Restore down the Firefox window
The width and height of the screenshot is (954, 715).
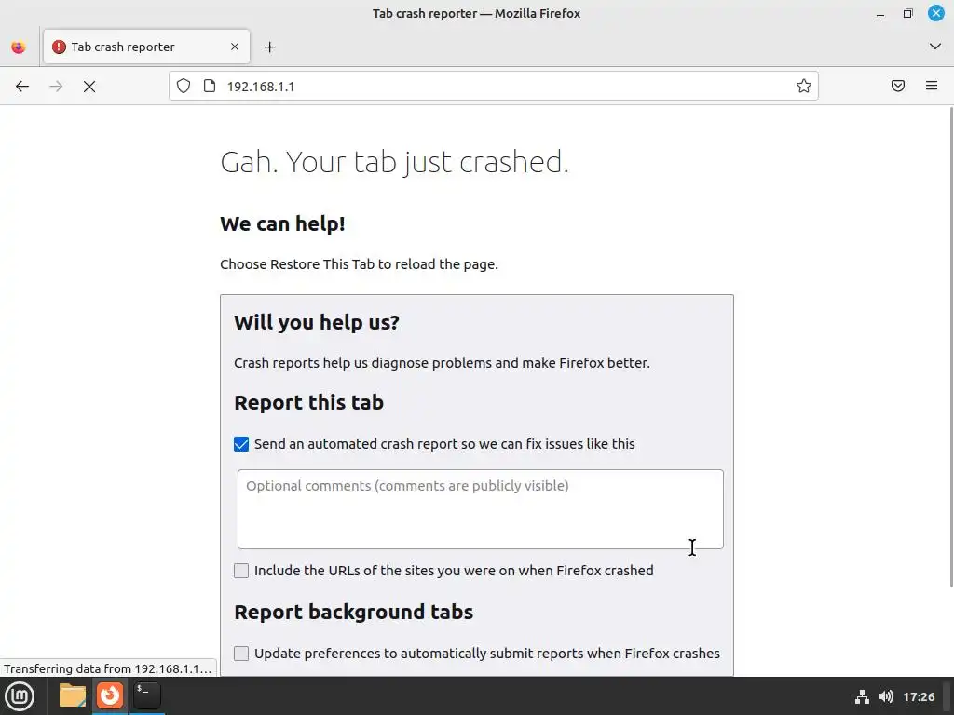click(907, 13)
